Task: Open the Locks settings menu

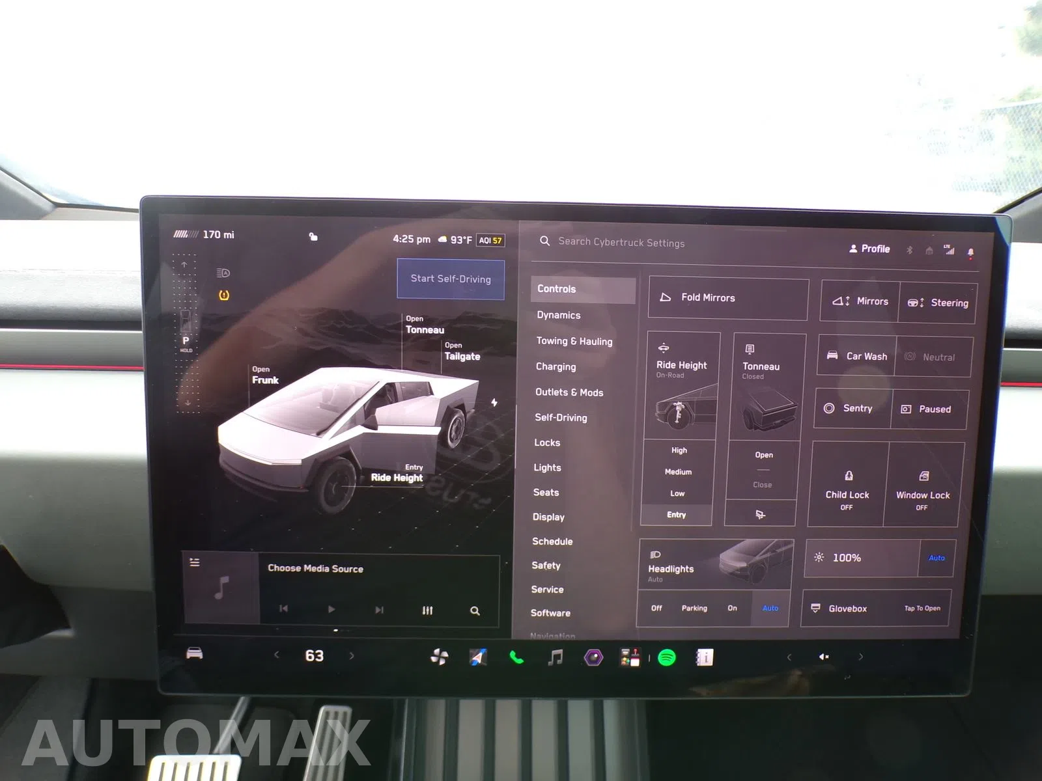Action: (547, 443)
